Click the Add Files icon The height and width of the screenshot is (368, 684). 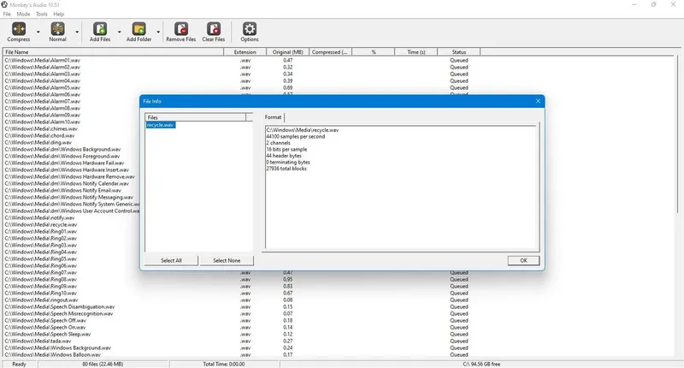[x=100, y=29]
